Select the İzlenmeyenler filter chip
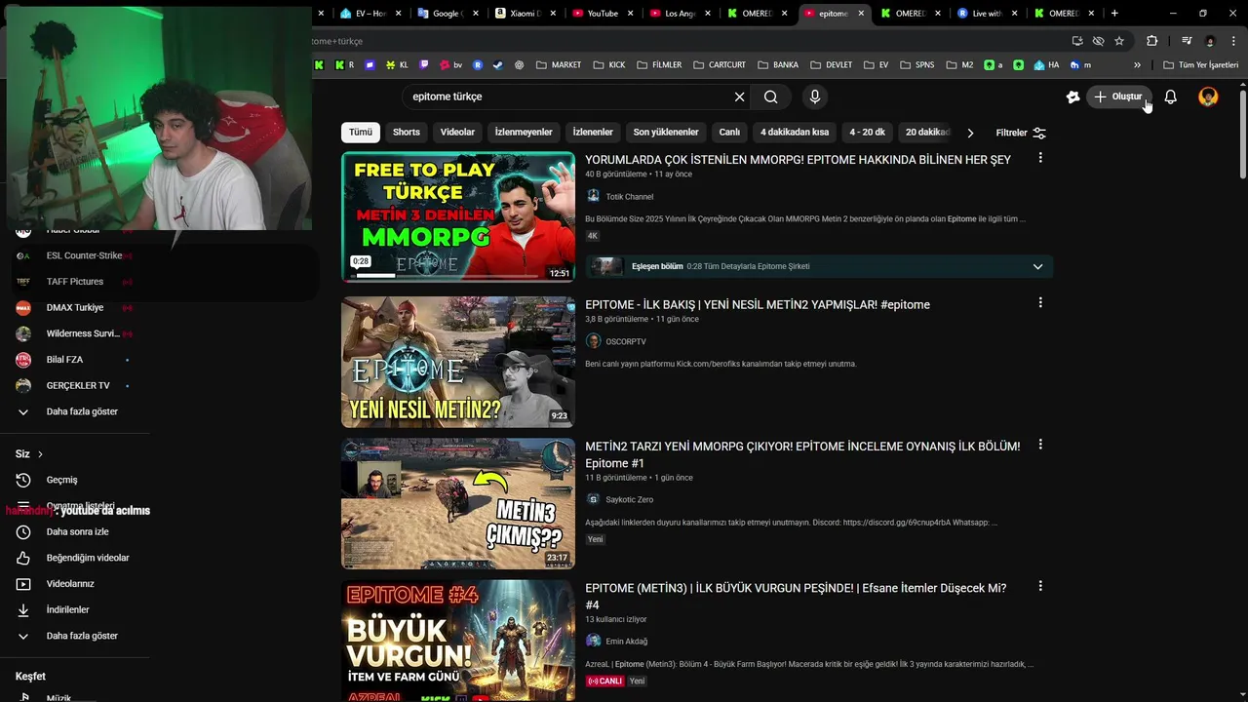 pos(524,133)
